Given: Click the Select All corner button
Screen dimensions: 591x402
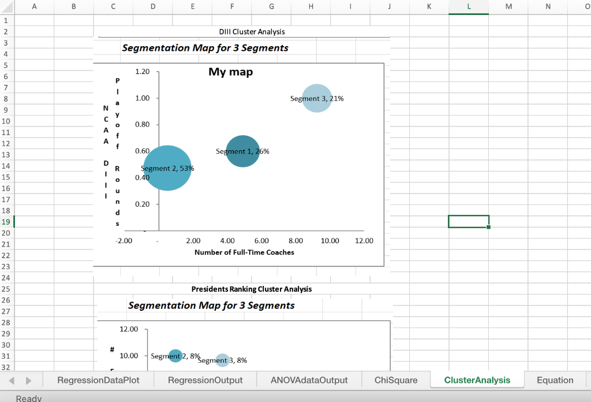Looking at the screenshot, I should 6,6.
